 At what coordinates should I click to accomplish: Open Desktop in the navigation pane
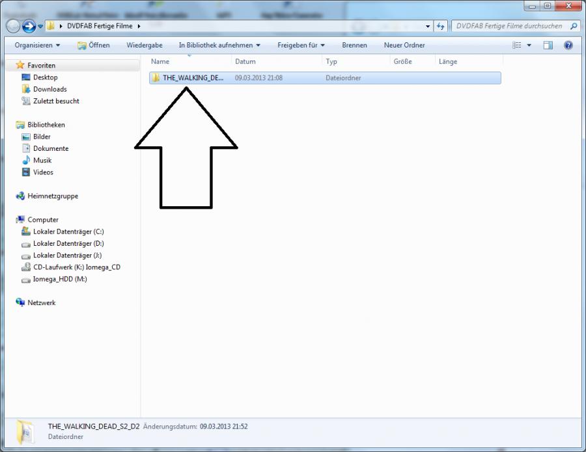tap(45, 77)
